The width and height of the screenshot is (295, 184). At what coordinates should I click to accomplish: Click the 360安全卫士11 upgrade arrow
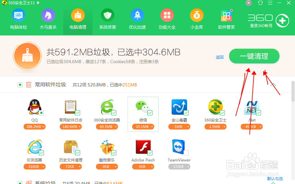click(38, 3)
